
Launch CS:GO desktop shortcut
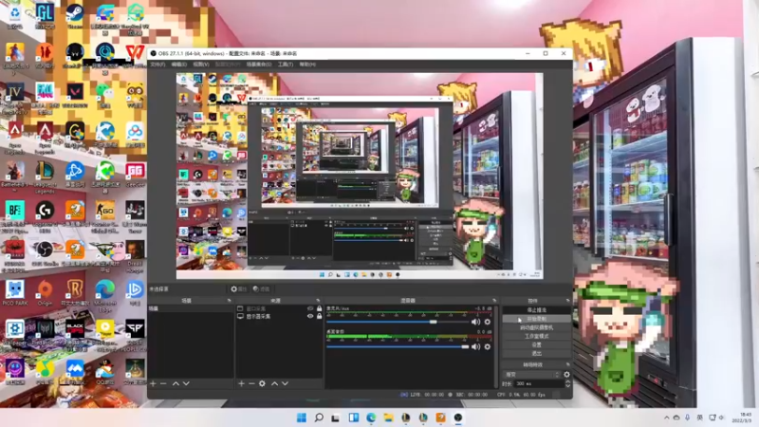pos(104,214)
